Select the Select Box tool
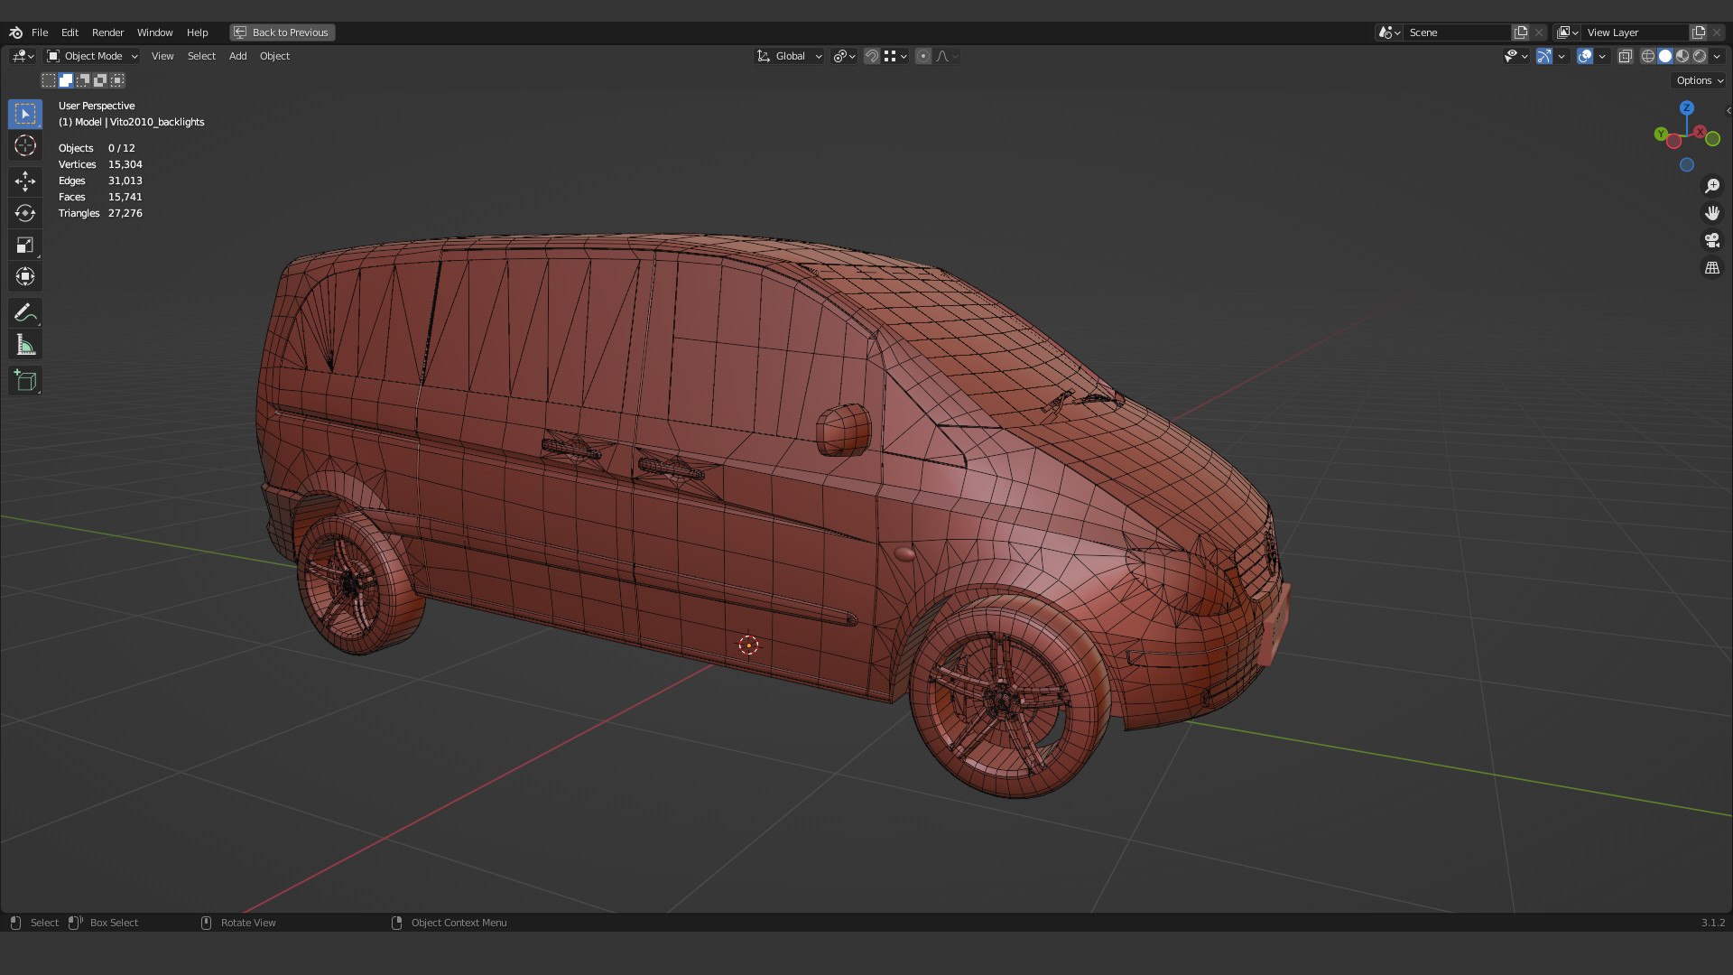This screenshot has width=1733, height=975. [x=25, y=114]
